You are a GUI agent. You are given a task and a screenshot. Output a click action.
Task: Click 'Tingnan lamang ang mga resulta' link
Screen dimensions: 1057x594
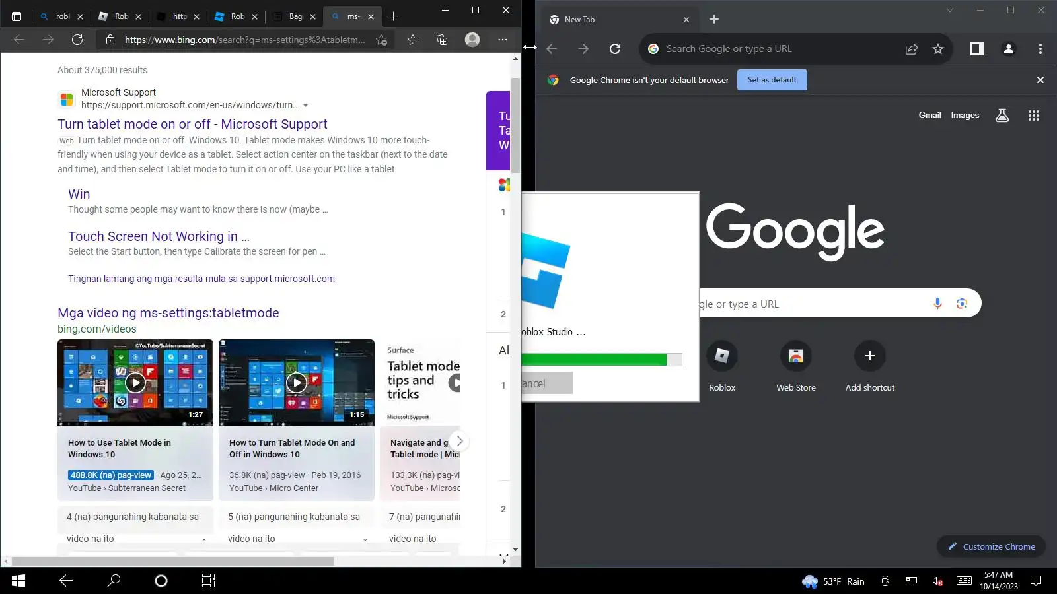(201, 279)
